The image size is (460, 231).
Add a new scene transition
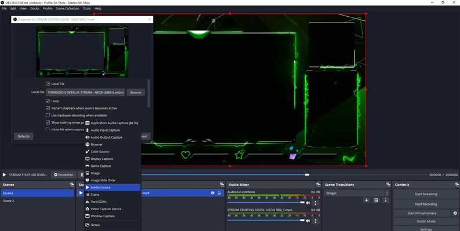(x=366, y=200)
